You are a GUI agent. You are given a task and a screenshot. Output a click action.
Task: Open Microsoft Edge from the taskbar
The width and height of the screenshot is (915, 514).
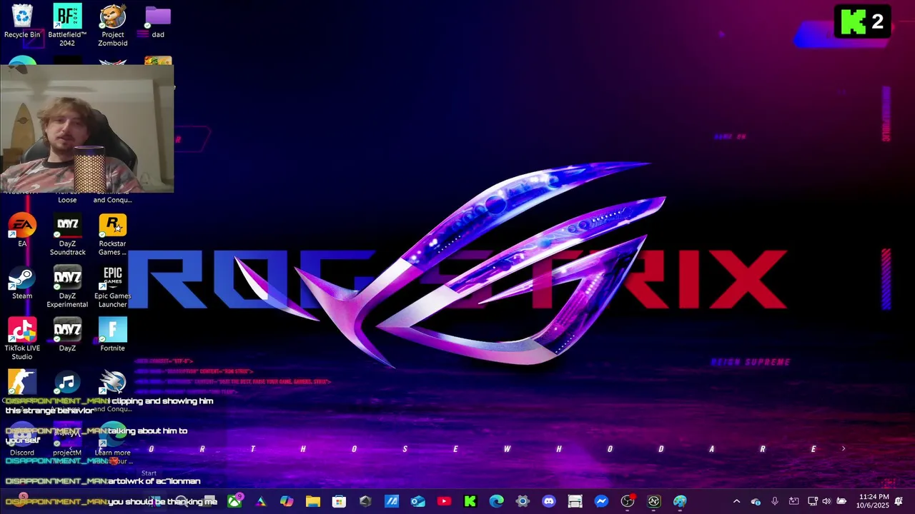(496, 501)
